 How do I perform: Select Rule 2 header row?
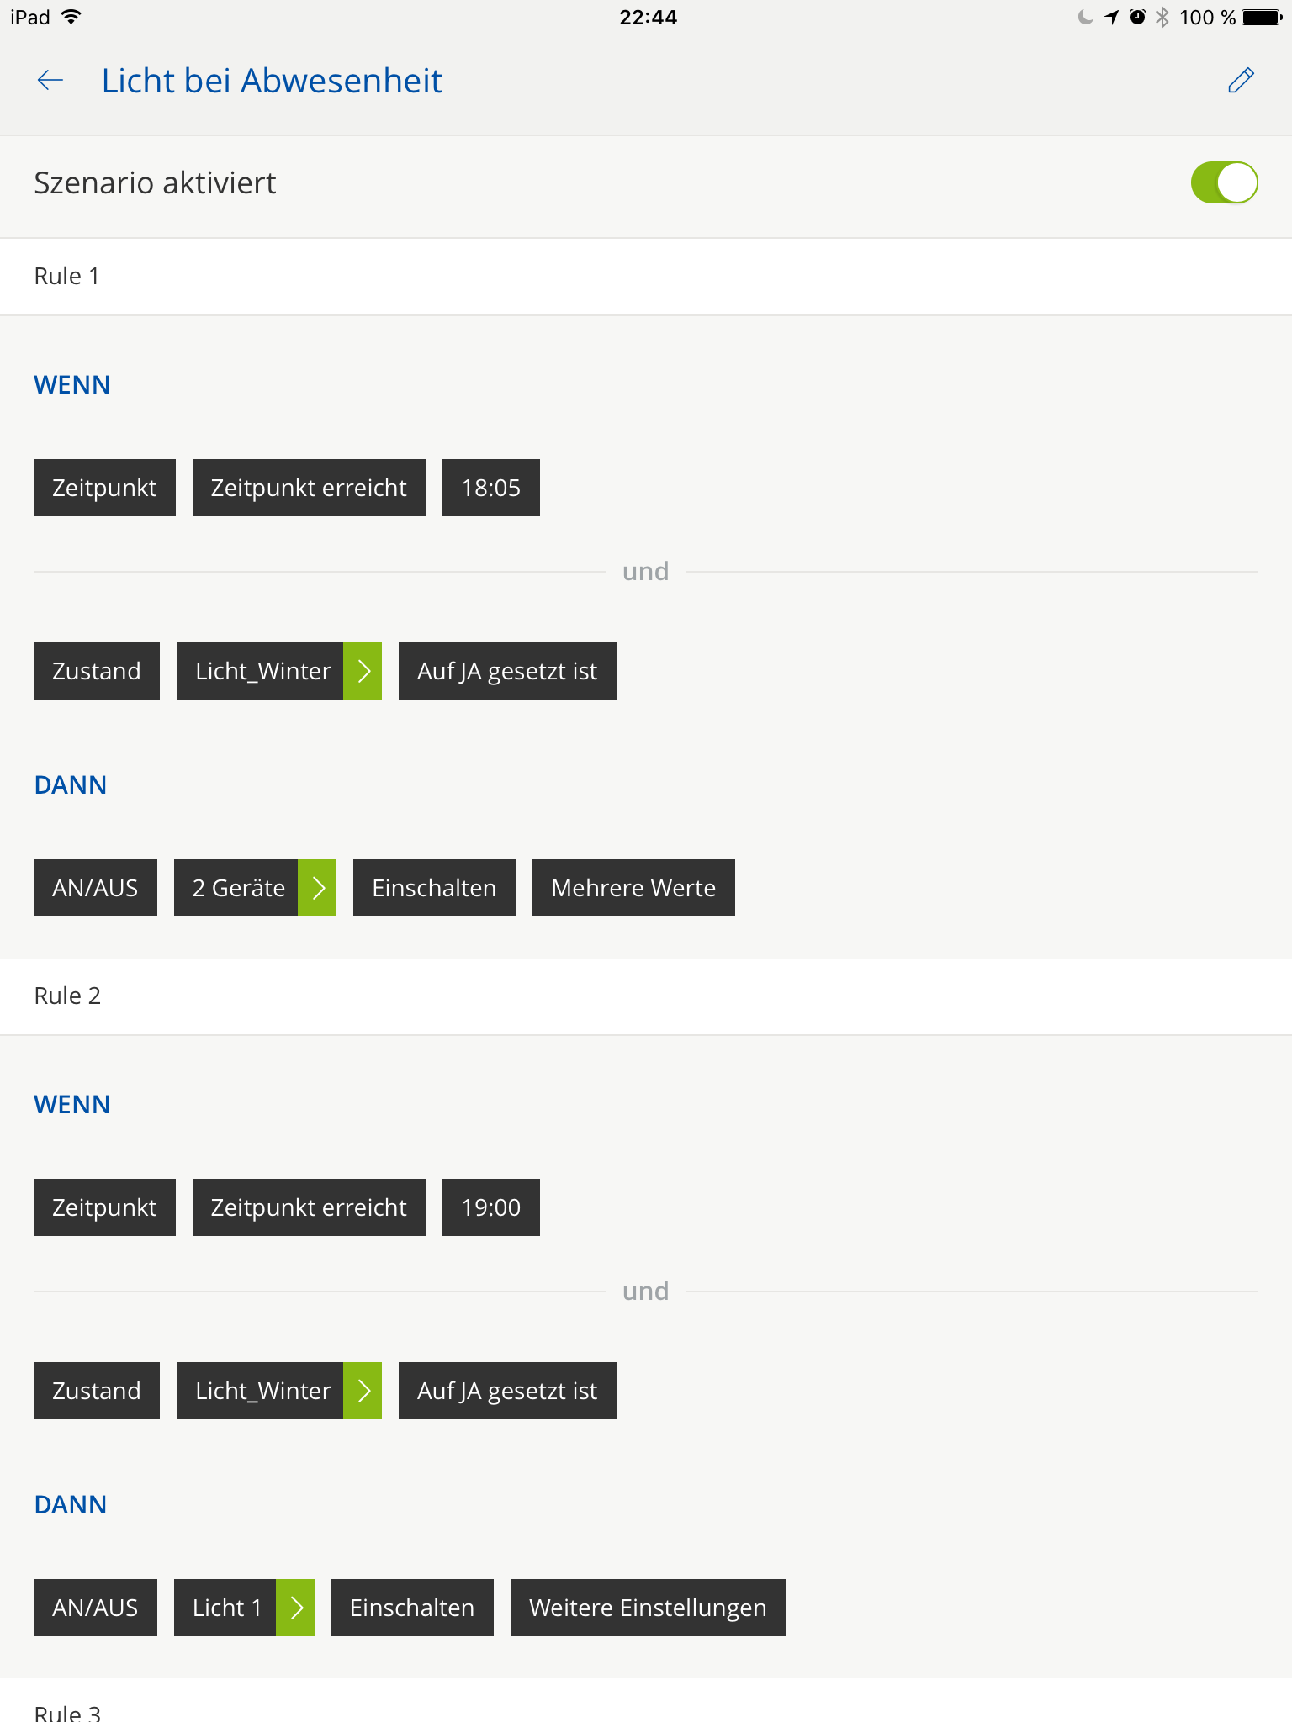(x=646, y=996)
